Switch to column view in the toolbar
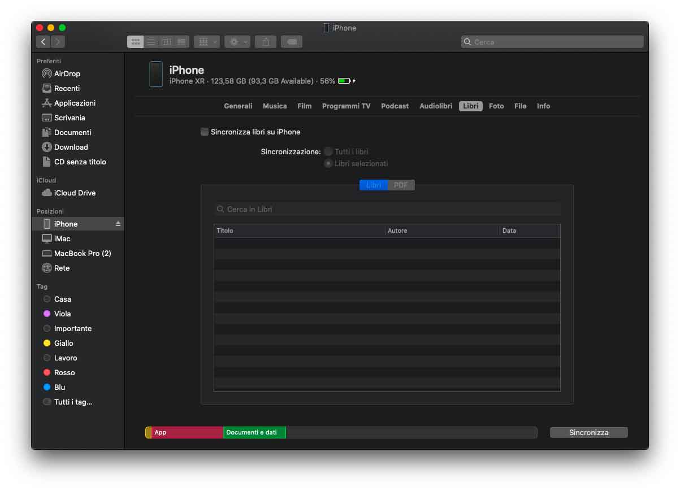Viewport: 680px width, 491px height. (166, 42)
